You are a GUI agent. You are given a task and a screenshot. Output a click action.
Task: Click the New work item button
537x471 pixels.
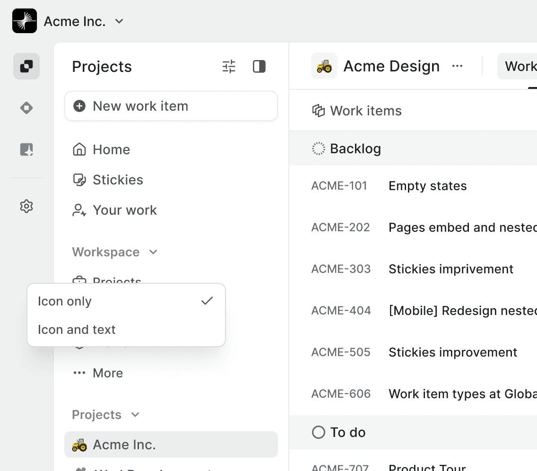tap(171, 106)
